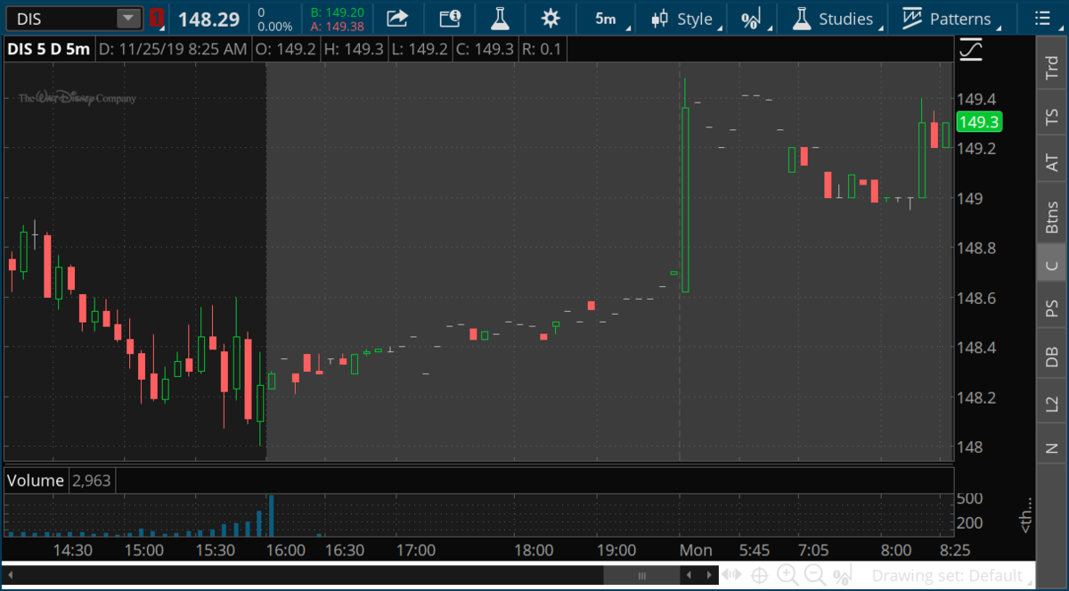Click The Walt Disney Company chart title
The width and height of the screenshot is (1069, 591).
pos(78,98)
